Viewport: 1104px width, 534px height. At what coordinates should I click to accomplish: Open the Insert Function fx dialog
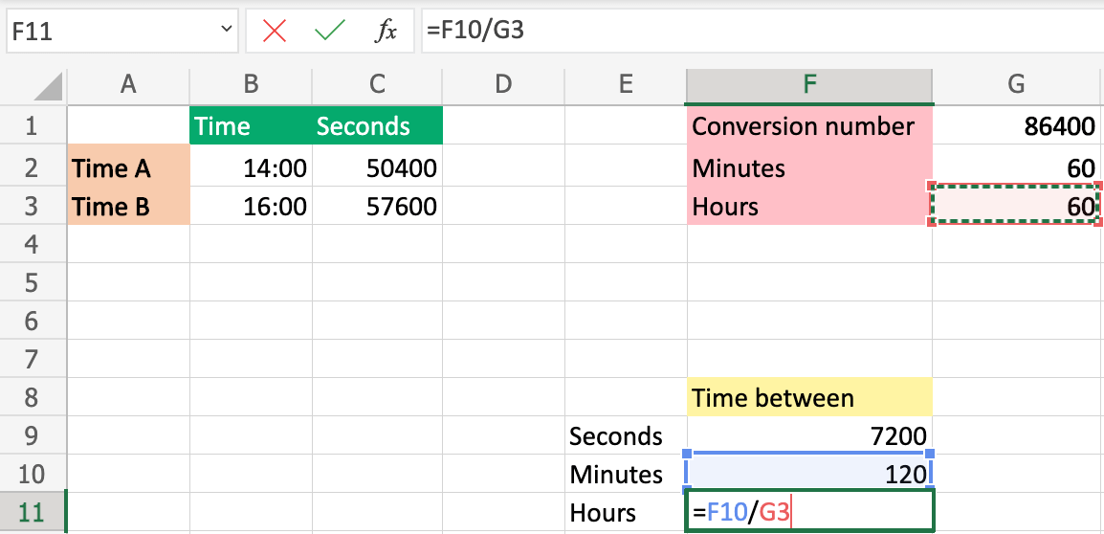(x=386, y=31)
